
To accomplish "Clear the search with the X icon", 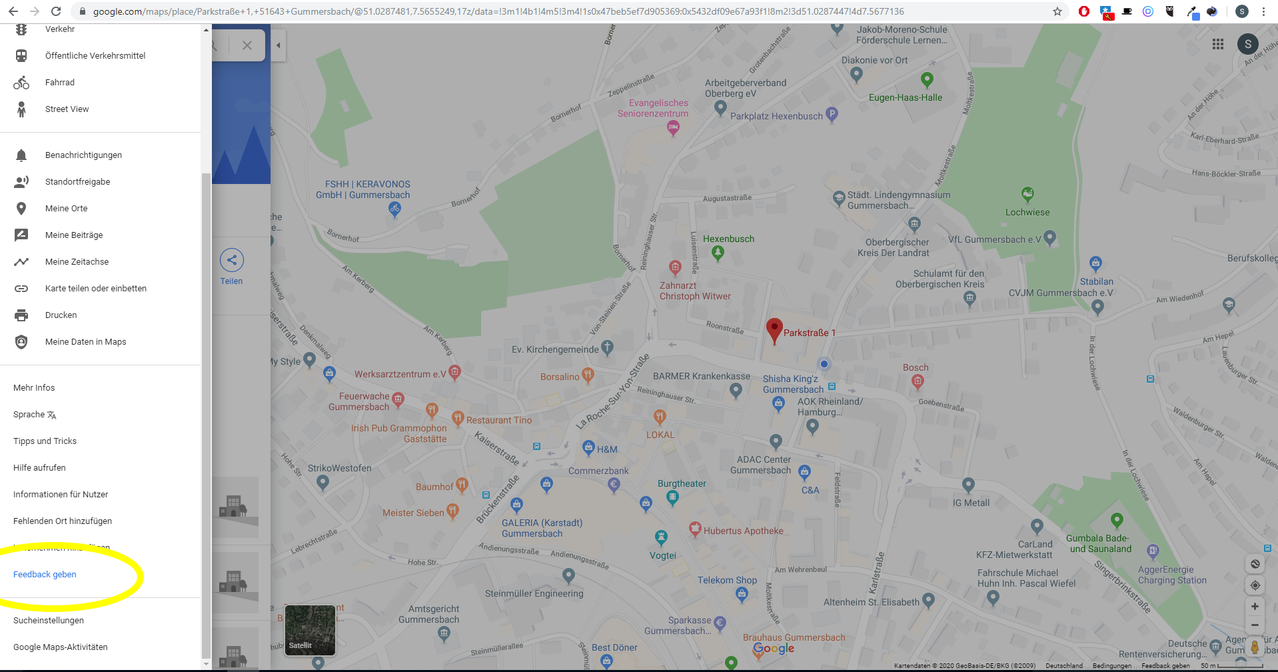I will tap(247, 45).
